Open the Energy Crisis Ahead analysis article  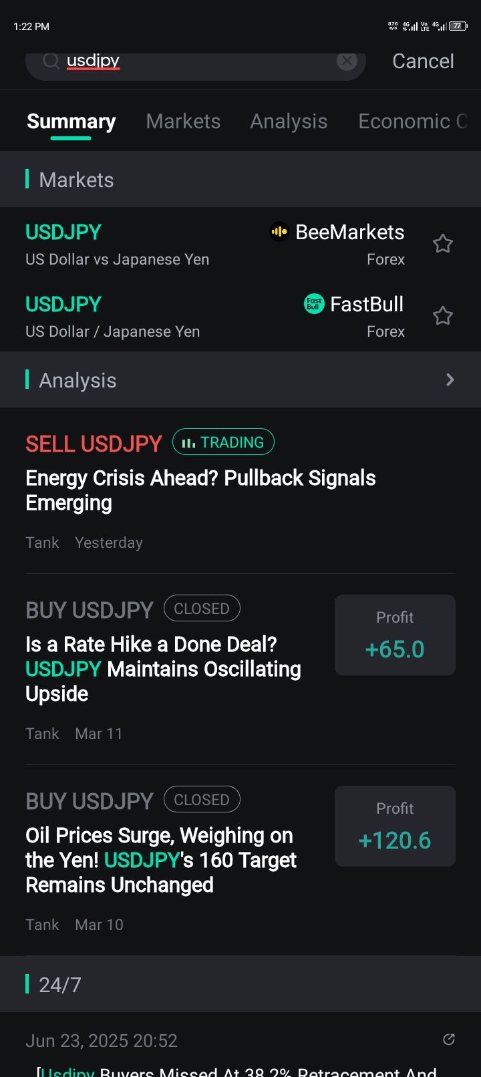200,490
